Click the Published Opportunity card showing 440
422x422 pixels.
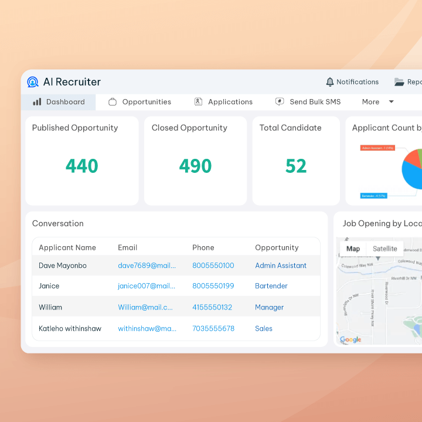(82, 161)
